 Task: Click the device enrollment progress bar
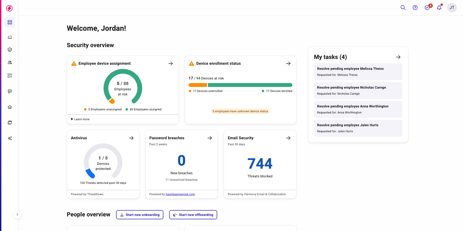(240, 85)
